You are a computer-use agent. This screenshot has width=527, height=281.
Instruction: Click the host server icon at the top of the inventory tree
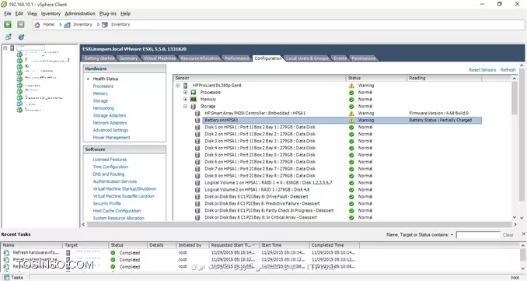tap(12, 47)
